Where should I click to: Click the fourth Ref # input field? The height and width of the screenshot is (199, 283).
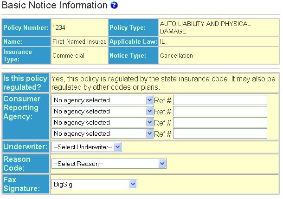(220, 133)
